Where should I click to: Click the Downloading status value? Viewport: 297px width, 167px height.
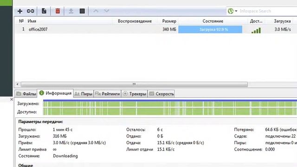[x=65, y=156]
